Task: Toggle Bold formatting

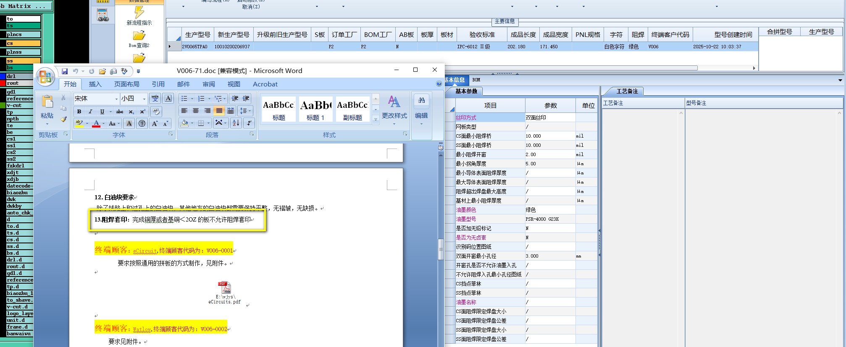Action: click(x=79, y=111)
